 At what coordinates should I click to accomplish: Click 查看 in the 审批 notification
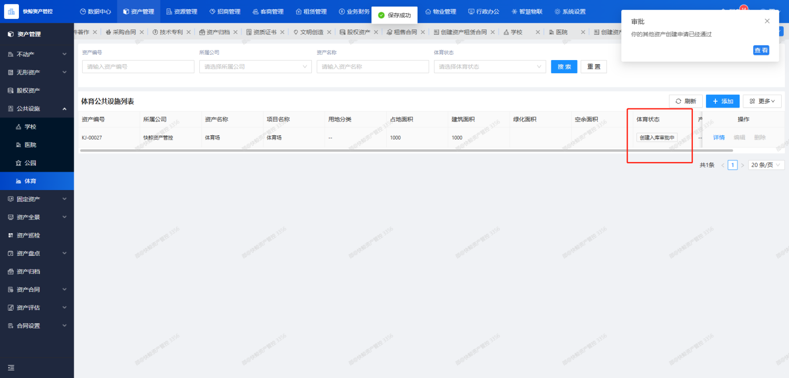(761, 50)
